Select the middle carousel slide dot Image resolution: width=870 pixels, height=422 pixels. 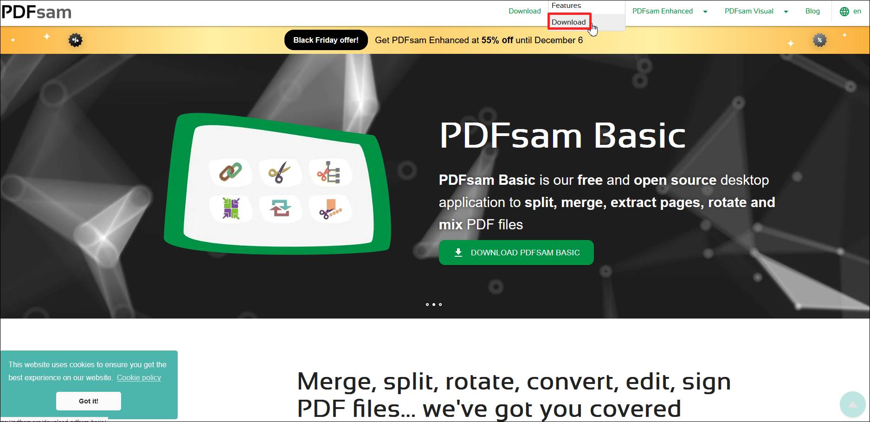pyautogui.click(x=434, y=305)
